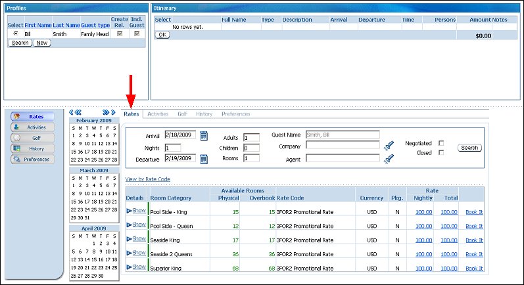Switch to the Preferences tab
Viewport: 524px width, 285px height.
pos(235,114)
